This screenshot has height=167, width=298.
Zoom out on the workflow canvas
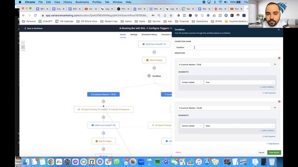coord(23,47)
